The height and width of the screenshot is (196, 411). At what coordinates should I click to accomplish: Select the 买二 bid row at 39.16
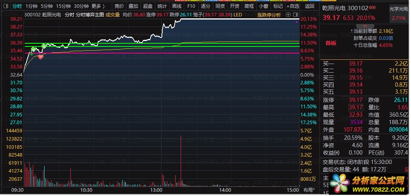coord(365,71)
